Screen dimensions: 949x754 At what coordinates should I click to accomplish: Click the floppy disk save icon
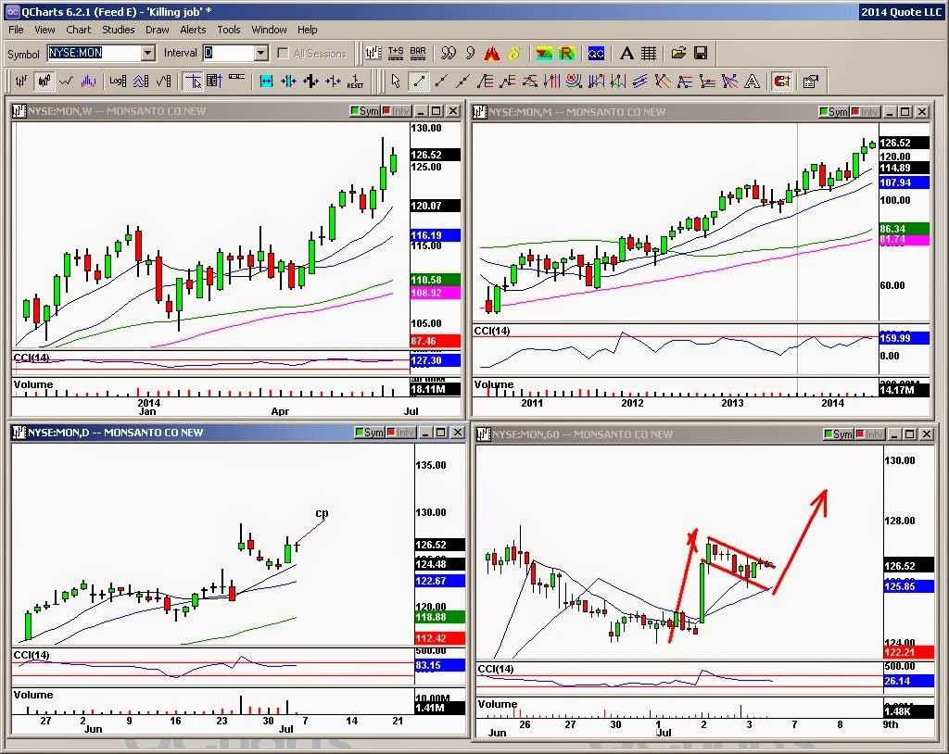701,53
